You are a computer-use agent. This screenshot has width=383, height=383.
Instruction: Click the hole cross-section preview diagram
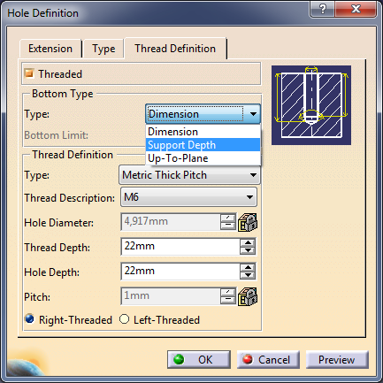click(x=311, y=105)
